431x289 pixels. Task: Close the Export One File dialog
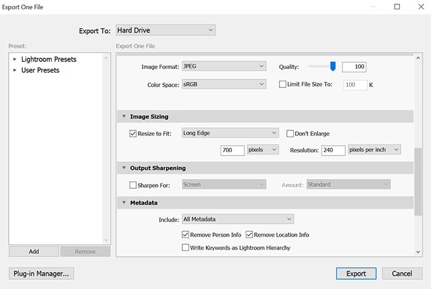421,7
